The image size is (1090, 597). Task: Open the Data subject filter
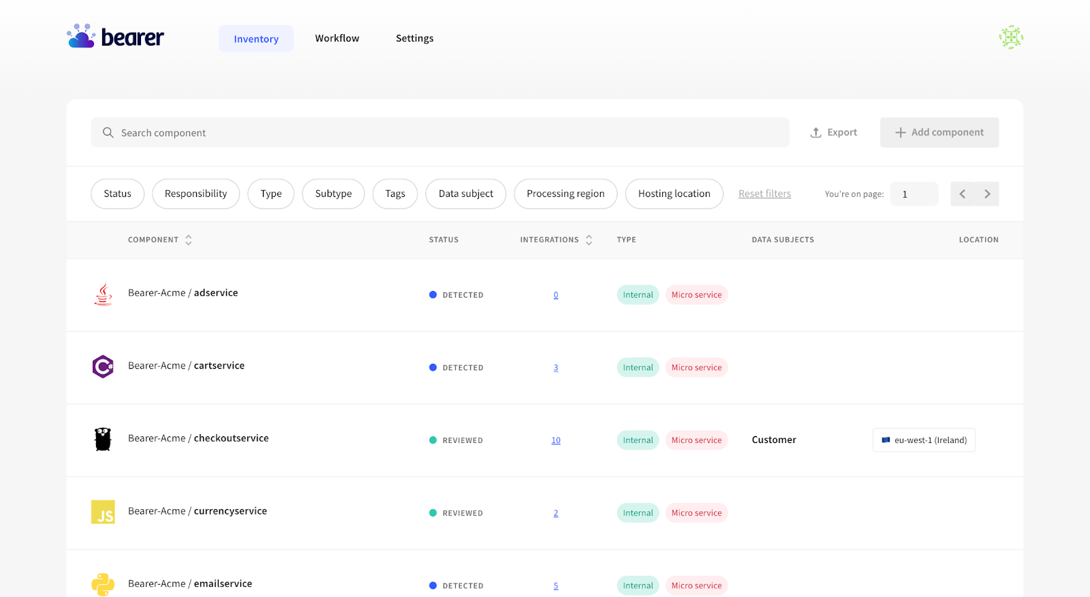466,194
